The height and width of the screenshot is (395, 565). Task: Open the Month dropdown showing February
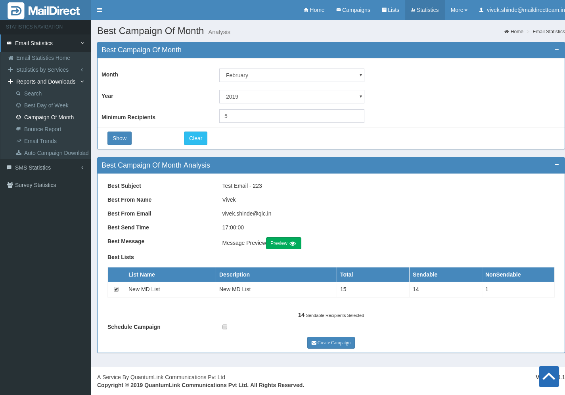tap(291, 75)
